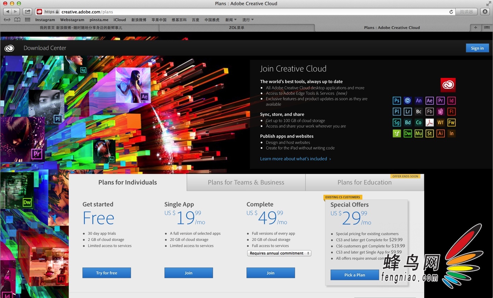
Task: Open the Instagram bookmark
Action: (45, 20)
